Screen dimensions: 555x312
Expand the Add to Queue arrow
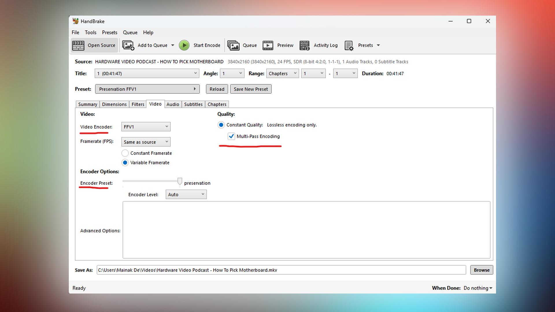[x=173, y=45]
